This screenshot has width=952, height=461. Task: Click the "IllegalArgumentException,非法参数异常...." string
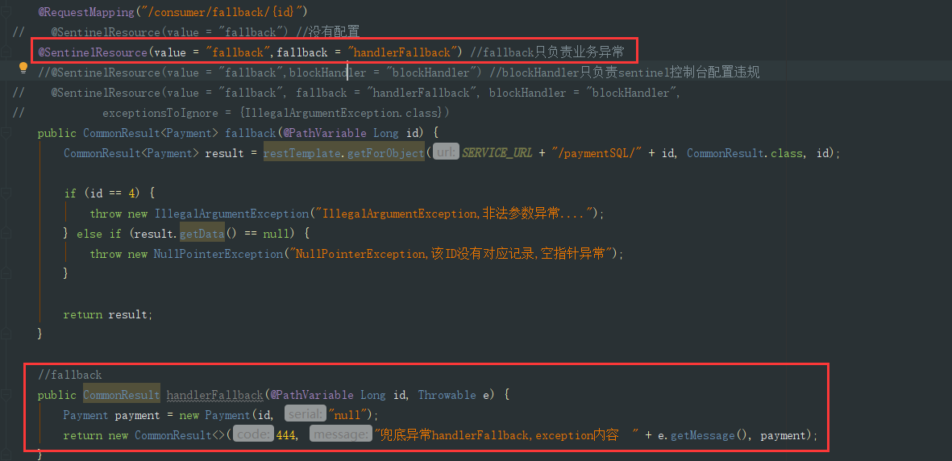[454, 214]
